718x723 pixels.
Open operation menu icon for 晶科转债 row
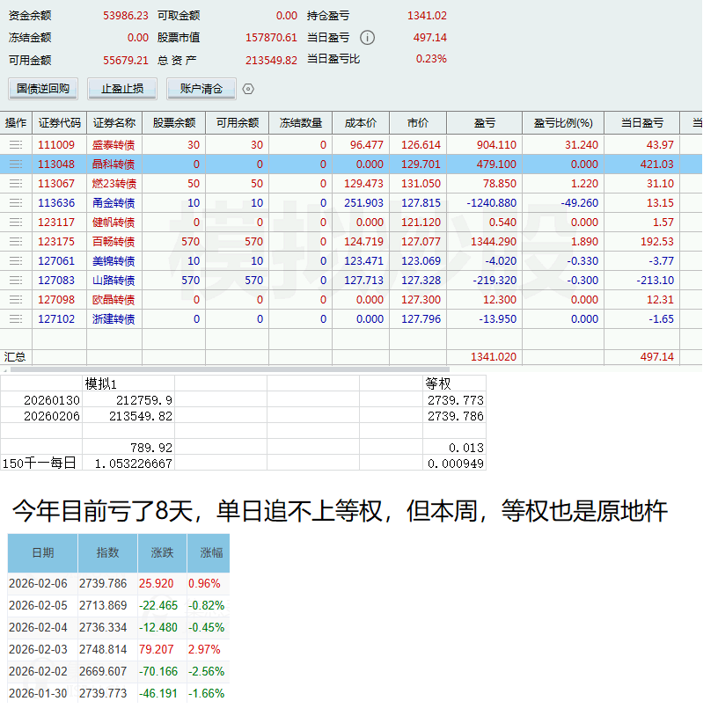(16, 164)
